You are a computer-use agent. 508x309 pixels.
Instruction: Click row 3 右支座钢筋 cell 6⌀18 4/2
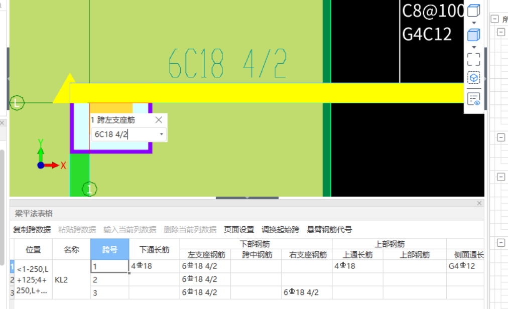tap(307, 293)
